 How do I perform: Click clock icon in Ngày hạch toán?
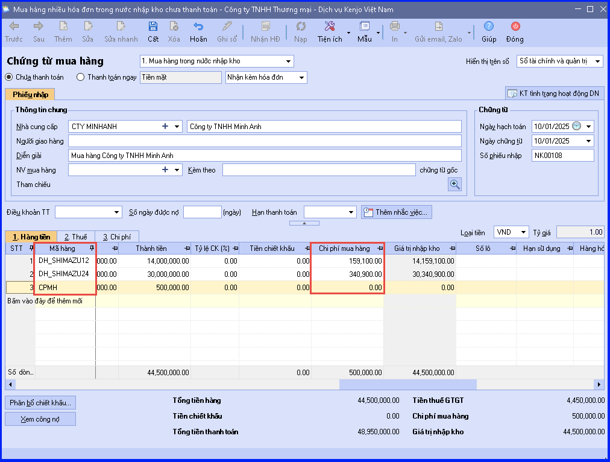tap(576, 126)
